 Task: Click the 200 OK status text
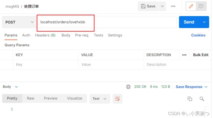click(x=140, y=87)
